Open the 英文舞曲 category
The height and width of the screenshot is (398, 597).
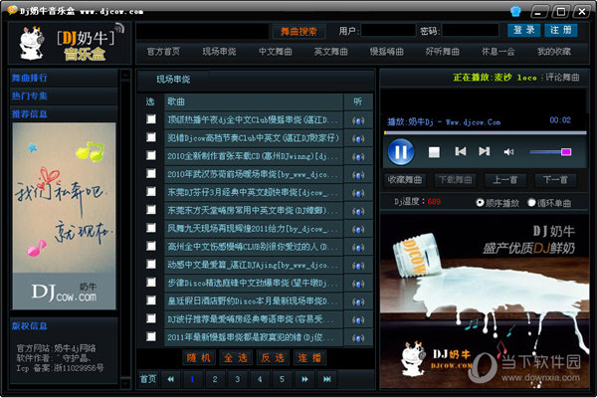(x=331, y=52)
